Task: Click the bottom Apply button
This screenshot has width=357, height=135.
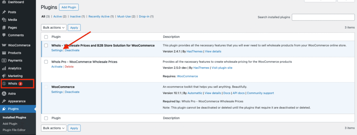Action: tap(74, 128)
